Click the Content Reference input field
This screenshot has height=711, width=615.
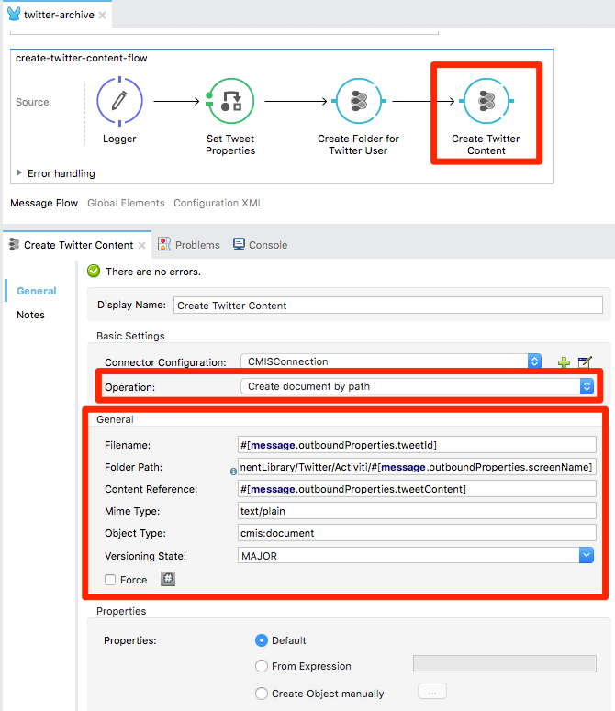click(x=417, y=489)
